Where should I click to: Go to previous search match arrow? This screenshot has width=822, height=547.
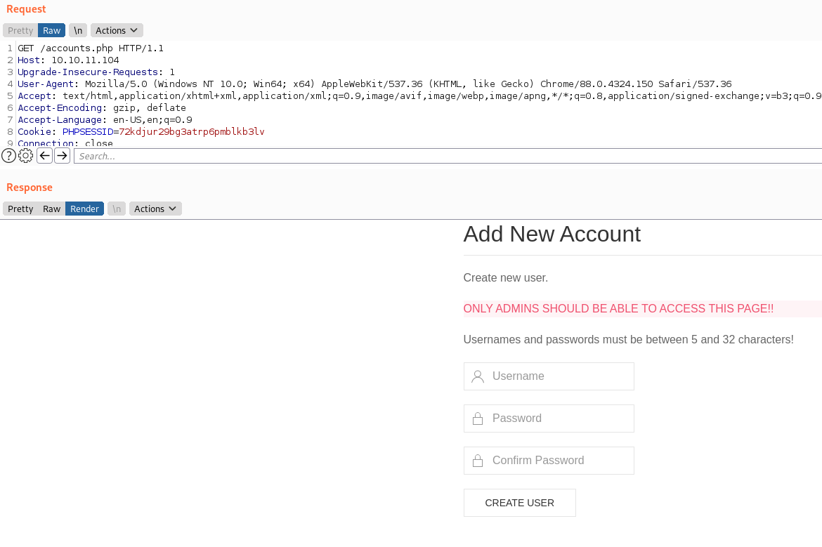(44, 156)
